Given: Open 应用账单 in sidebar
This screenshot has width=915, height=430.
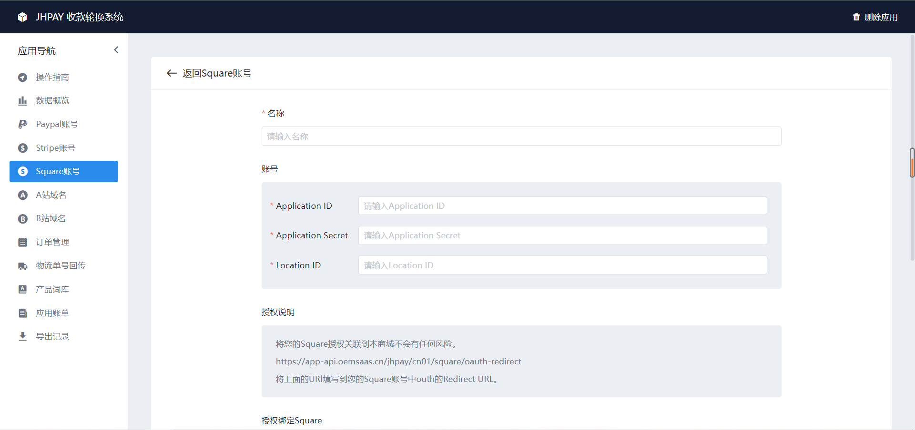Looking at the screenshot, I should click(x=64, y=313).
